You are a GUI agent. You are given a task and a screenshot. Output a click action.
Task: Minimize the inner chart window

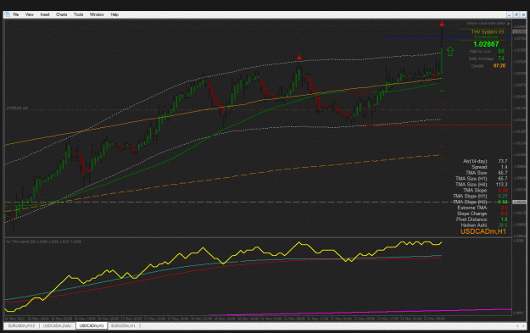coord(509,14)
